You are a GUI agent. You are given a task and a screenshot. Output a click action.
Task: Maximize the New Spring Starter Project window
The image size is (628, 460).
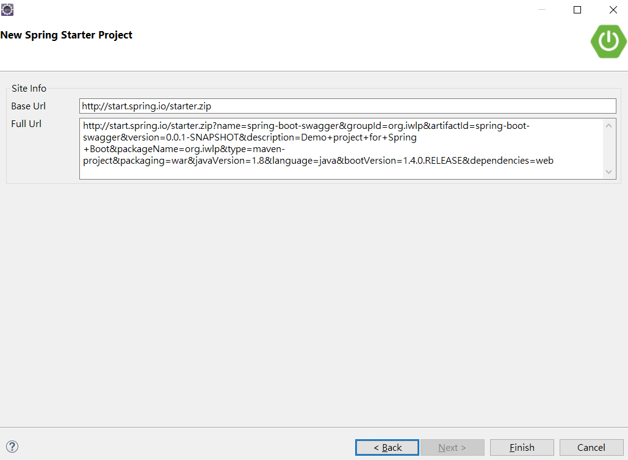[x=577, y=10]
